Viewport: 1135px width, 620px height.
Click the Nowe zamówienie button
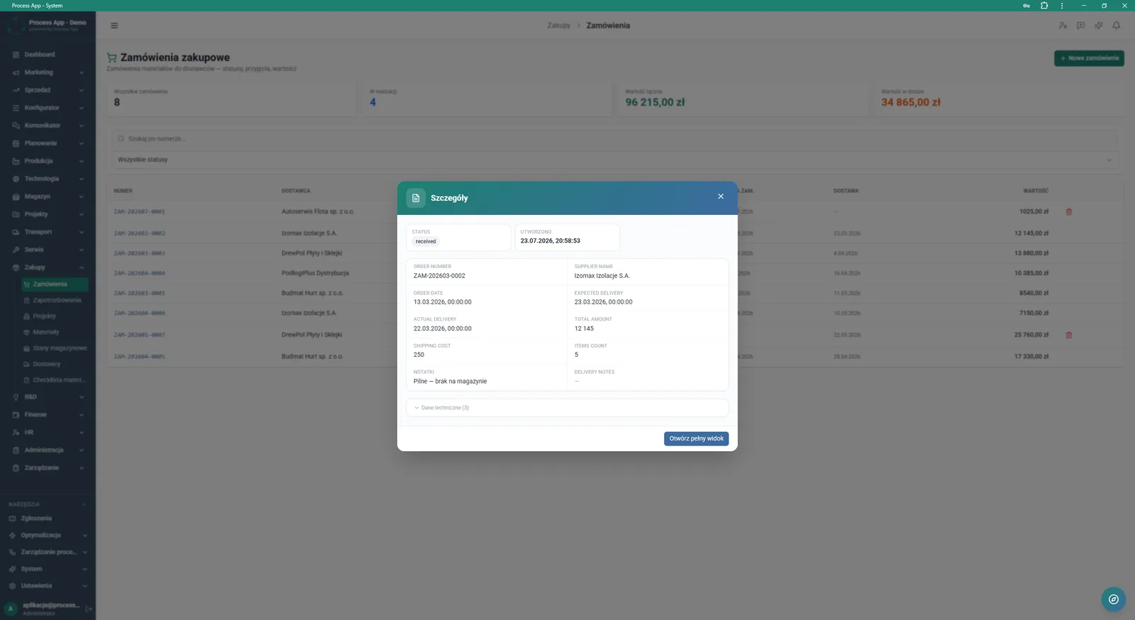click(x=1089, y=58)
